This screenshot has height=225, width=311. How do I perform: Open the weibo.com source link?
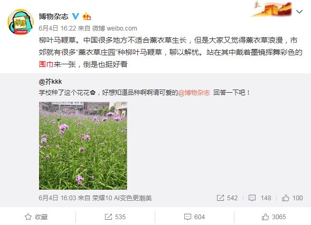coord(122,28)
